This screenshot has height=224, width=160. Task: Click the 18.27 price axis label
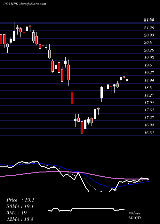149,95
